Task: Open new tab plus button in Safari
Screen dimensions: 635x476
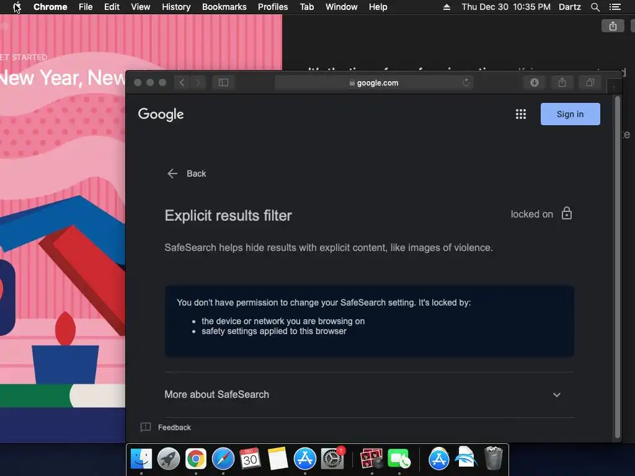Action: (x=614, y=86)
